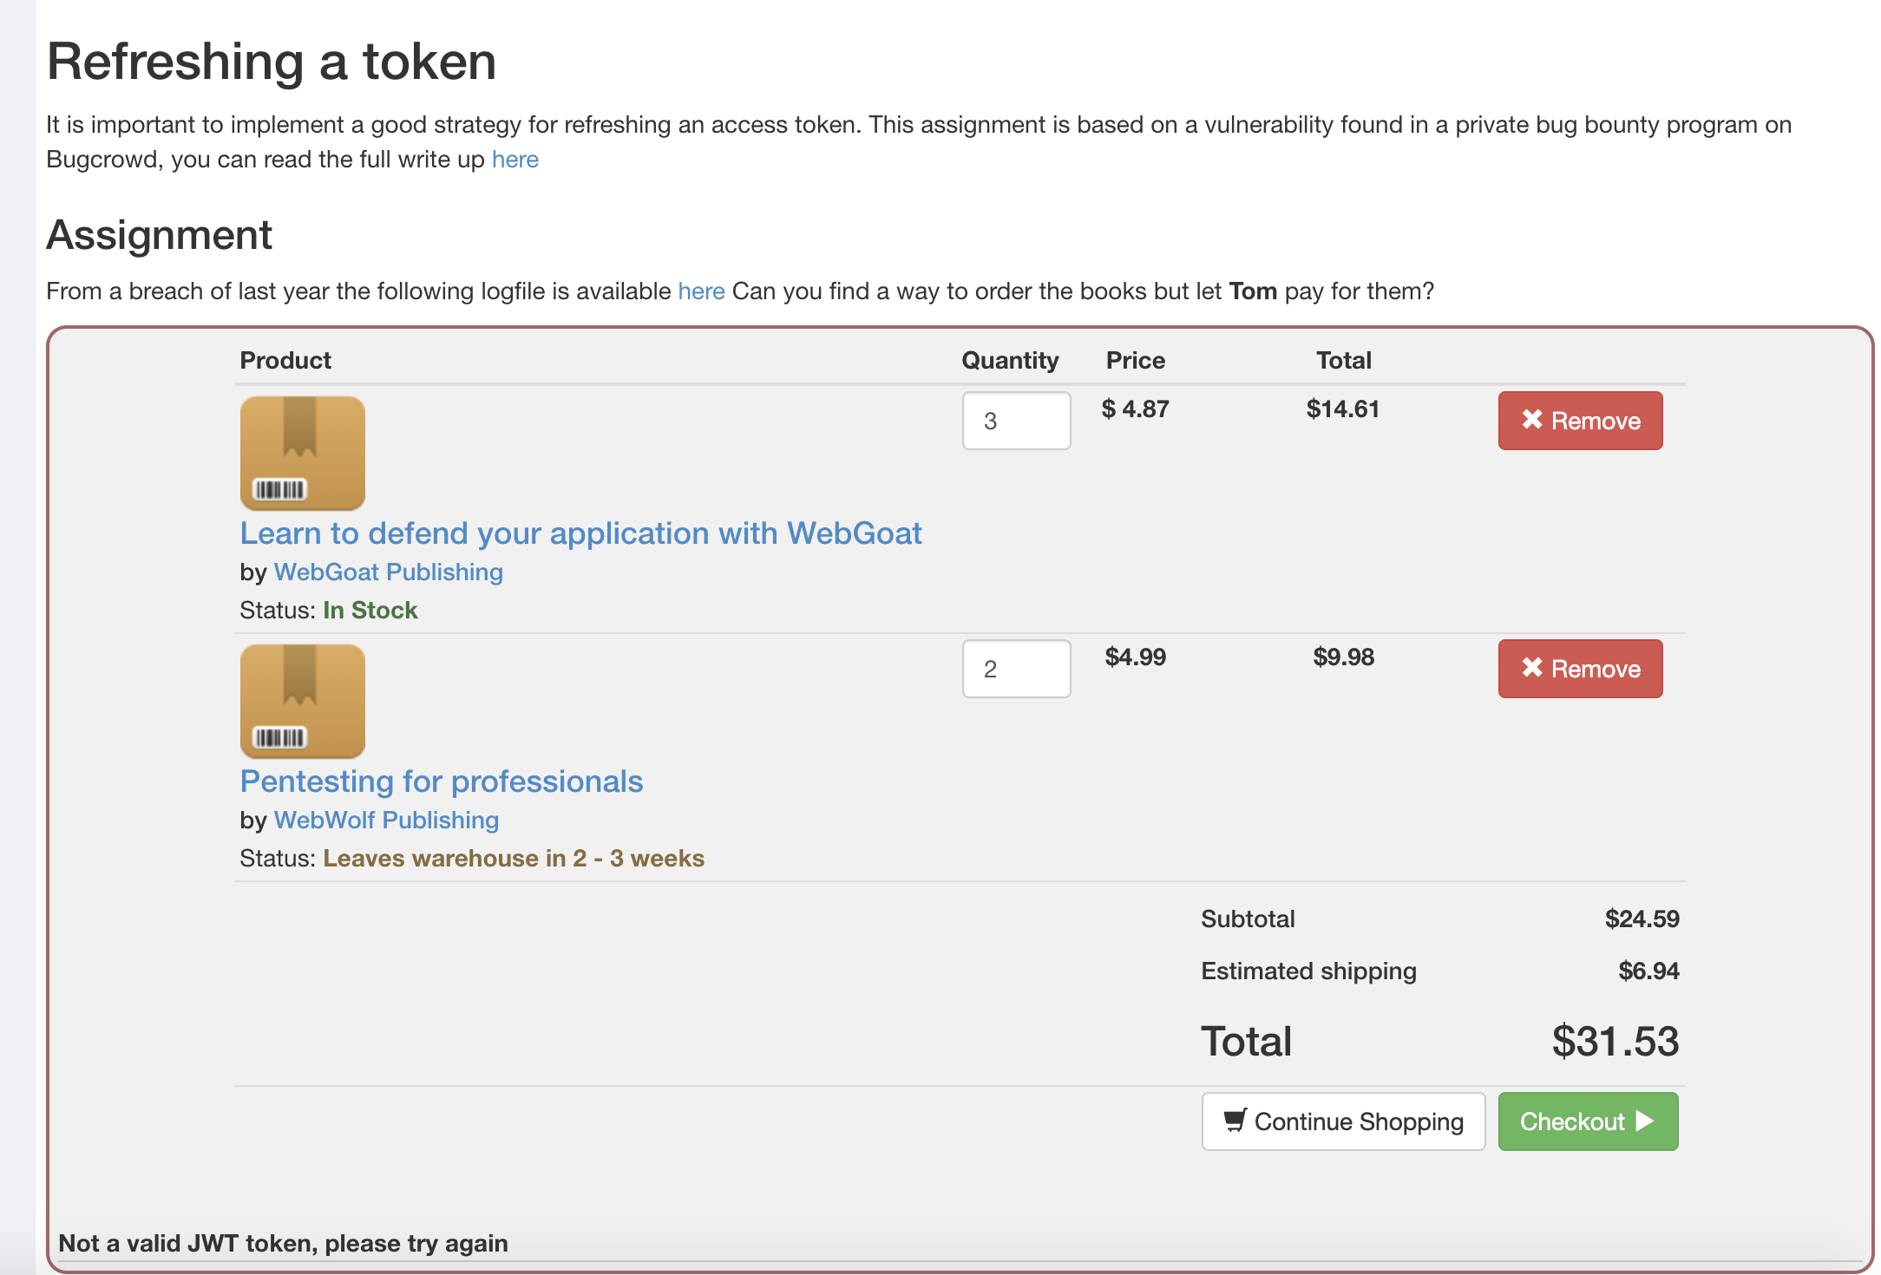Visit WebWolf Publishing author link
Image resolution: width=1881 pixels, height=1275 pixels.
[x=386, y=821]
